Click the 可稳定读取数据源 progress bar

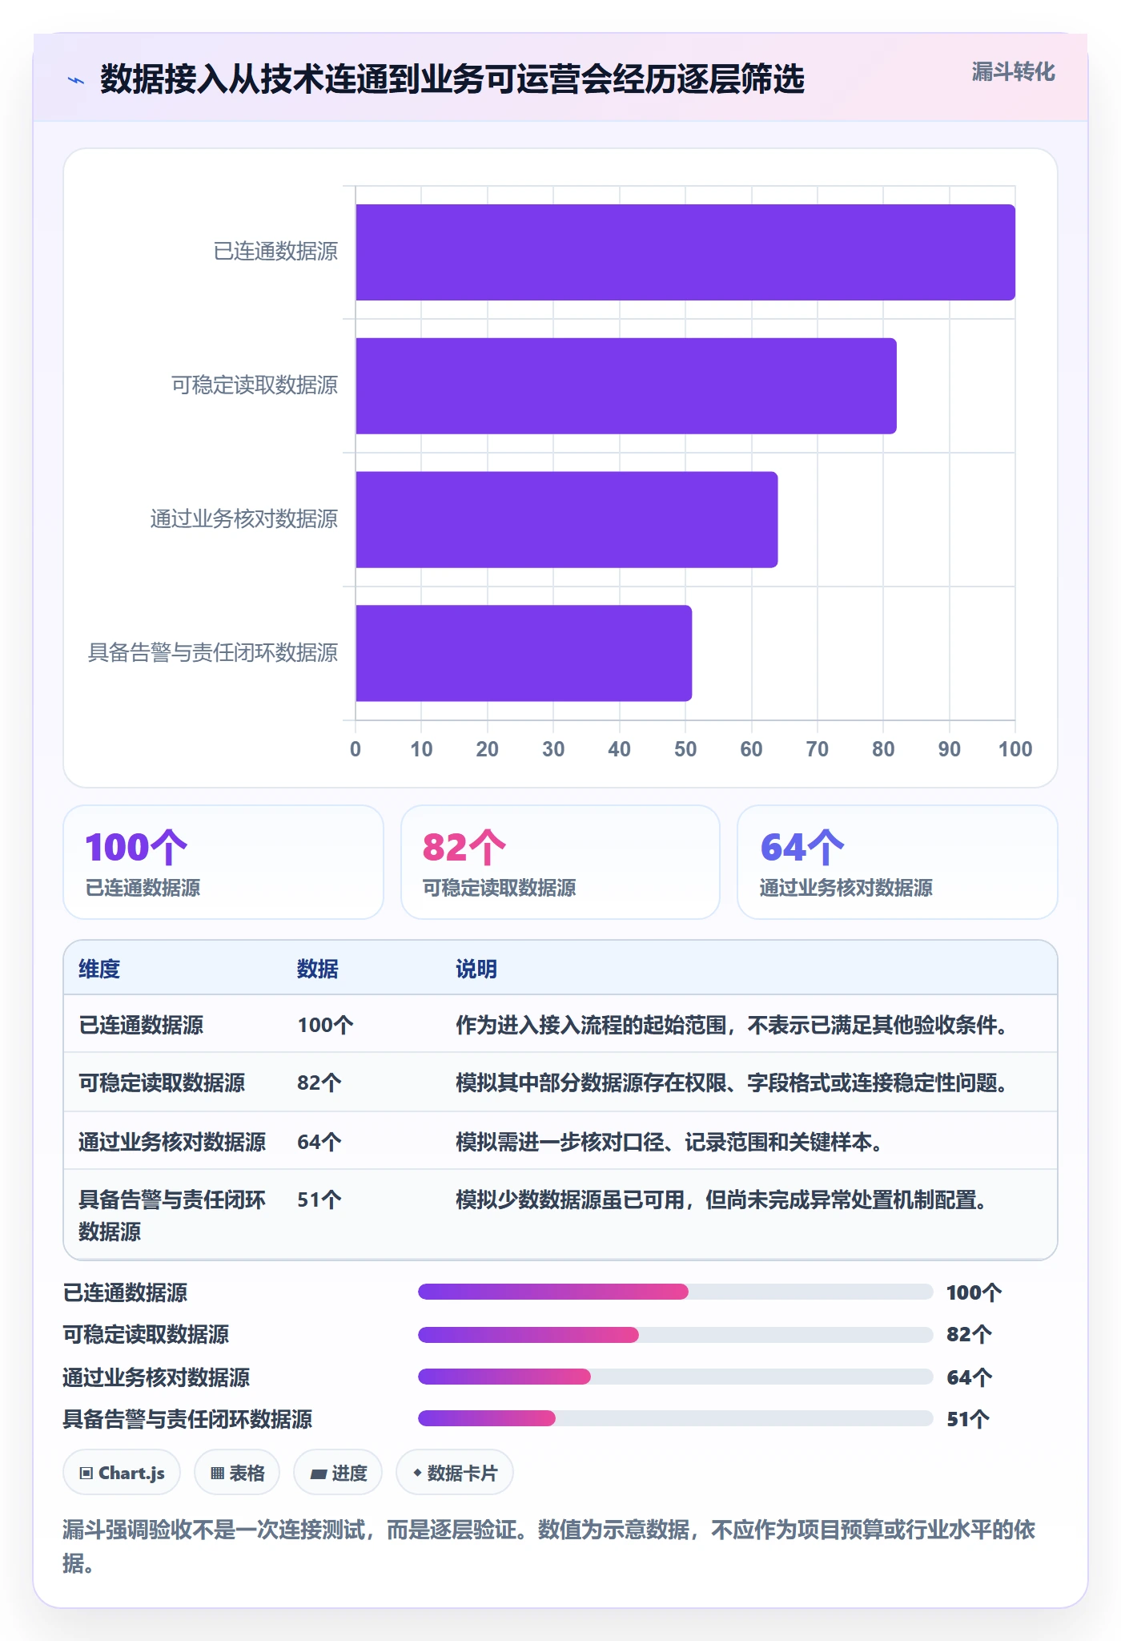pyautogui.click(x=676, y=1335)
